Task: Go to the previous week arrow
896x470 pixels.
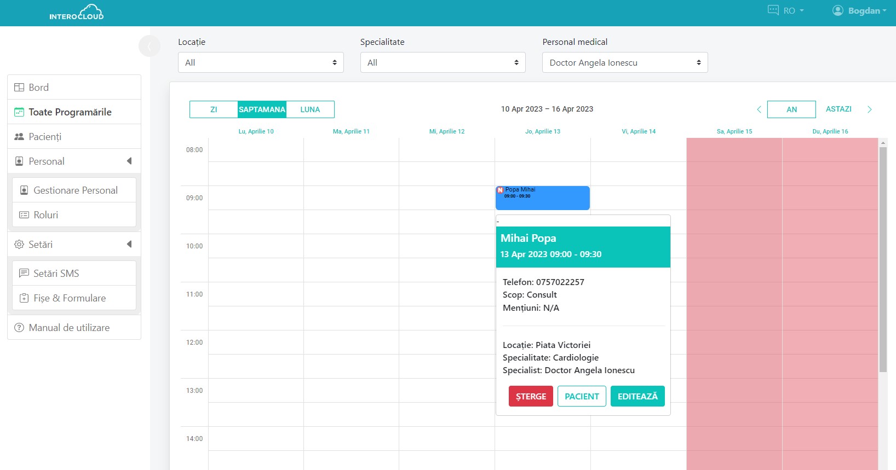Action: click(759, 109)
